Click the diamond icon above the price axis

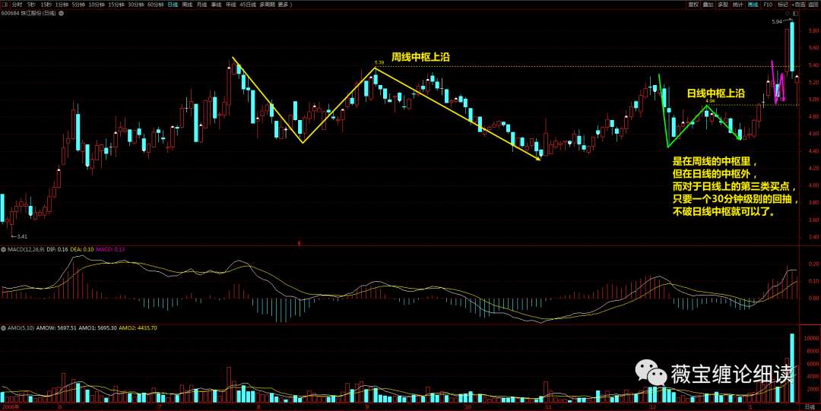(788, 14)
